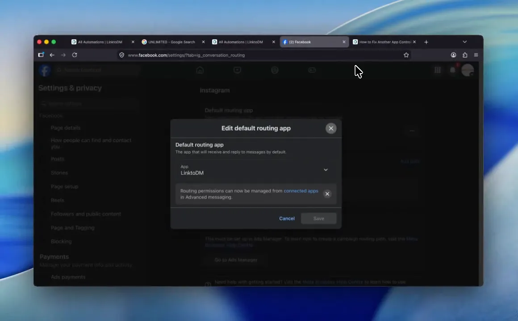Click the Facebook logo icon
Viewport: 518px width, 321px height.
tap(45, 70)
